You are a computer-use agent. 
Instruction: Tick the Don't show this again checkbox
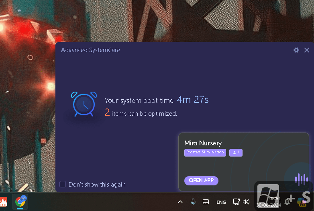[x=63, y=184]
